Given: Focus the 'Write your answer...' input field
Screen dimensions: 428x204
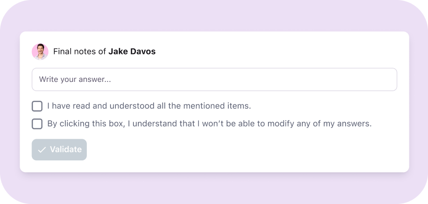Looking at the screenshot, I should pos(214,79).
